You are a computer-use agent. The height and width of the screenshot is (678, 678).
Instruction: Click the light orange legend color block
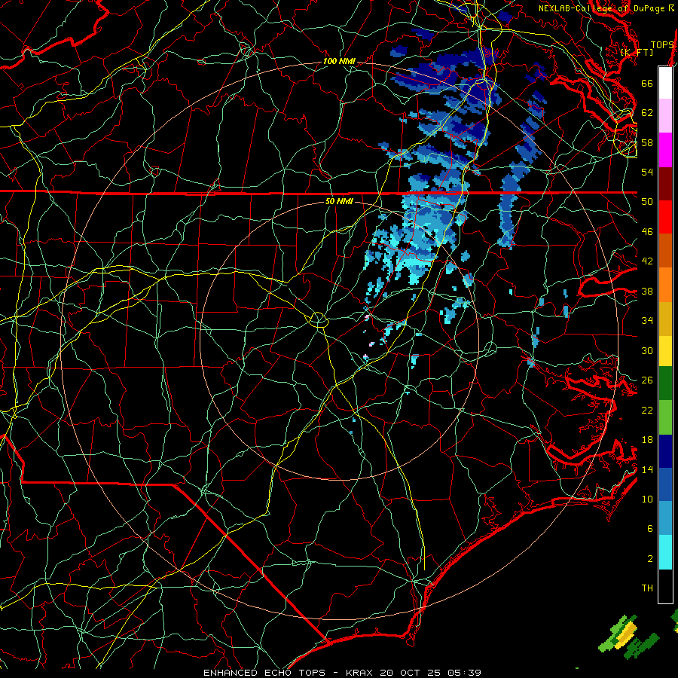tap(665, 284)
